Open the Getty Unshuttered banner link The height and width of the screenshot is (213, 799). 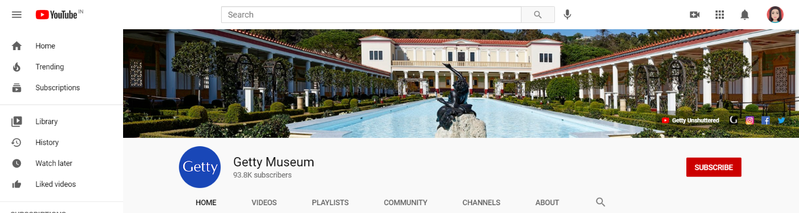pyautogui.click(x=691, y=120)
